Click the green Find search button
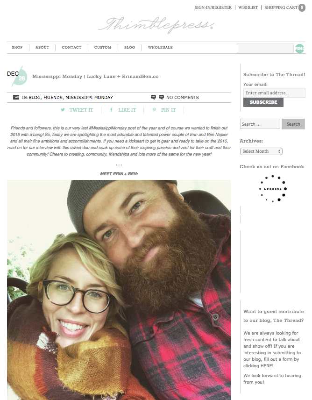Image resolution: width=312 pixels, height=400 pixels. tap(299, 48)
